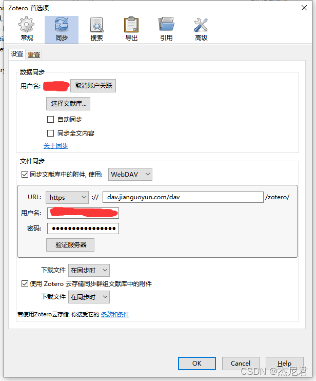Click the OK button
Image resolution: width=316 pixels, height=381 pixels.
(x=197, y=364)
